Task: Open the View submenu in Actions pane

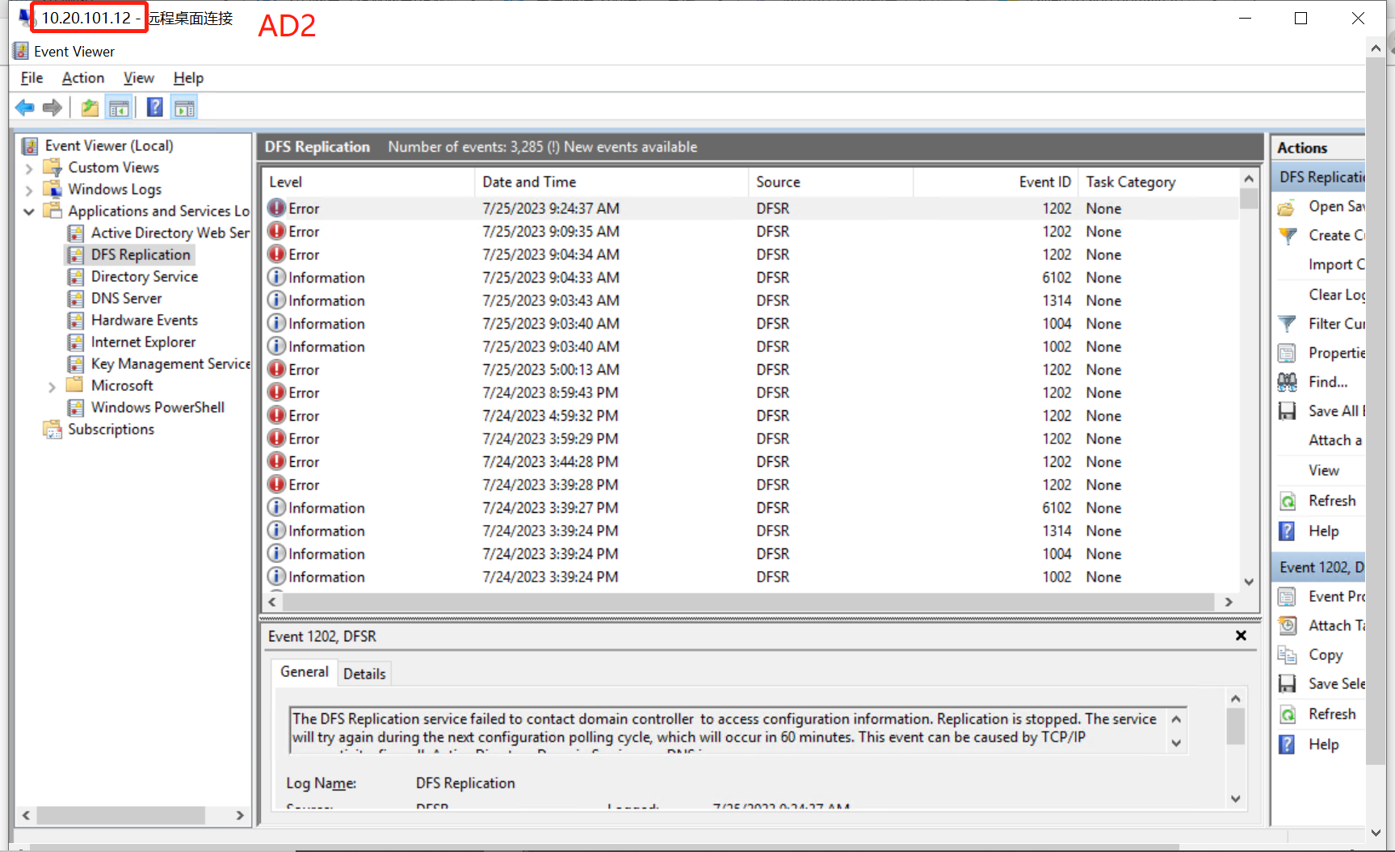Action: pos(1324,471)
